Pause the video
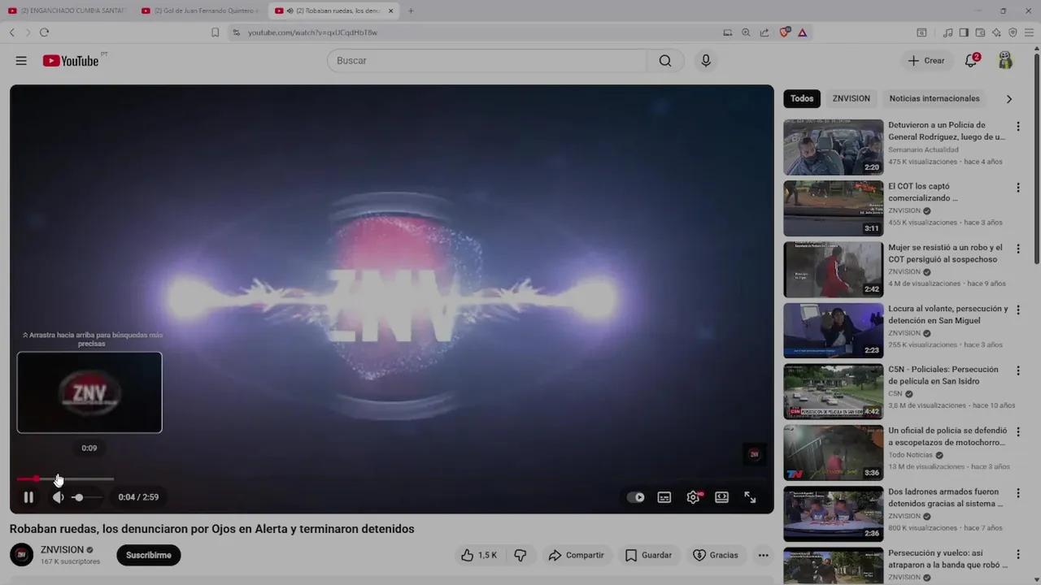Screen dimensions: 1041x585 [x=28, y=497]
